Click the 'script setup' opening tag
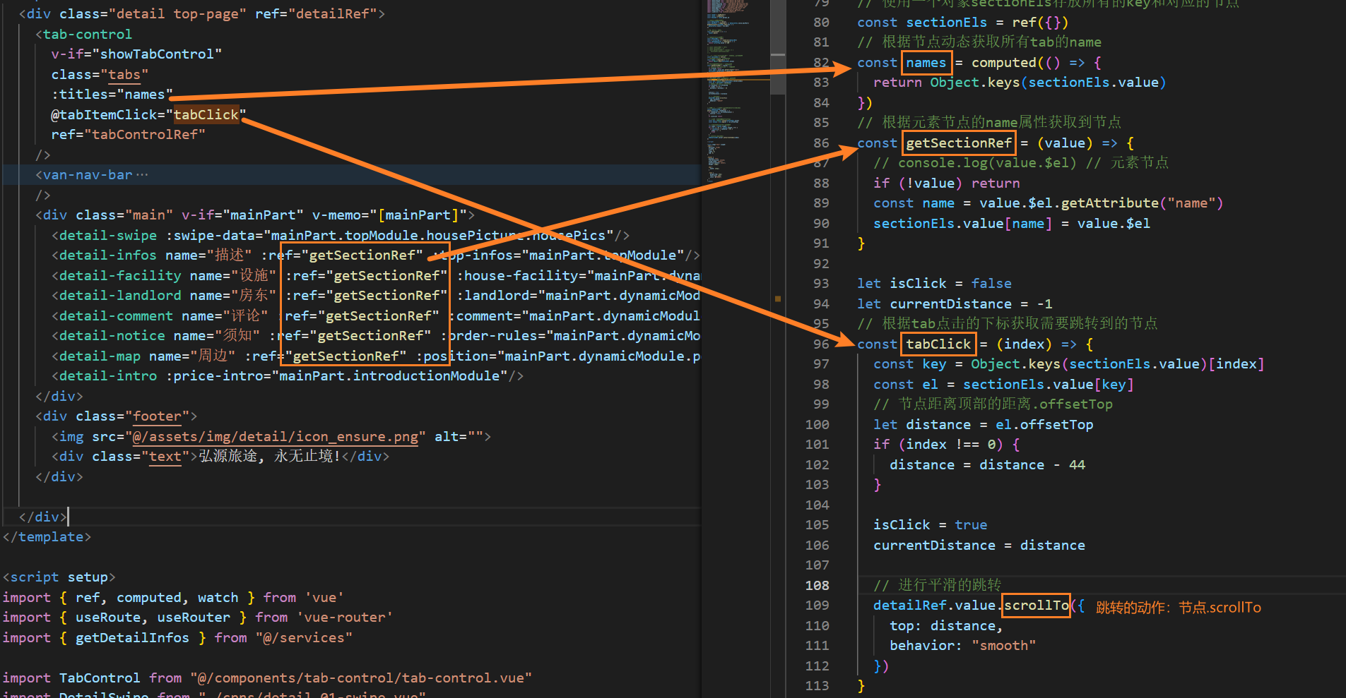This screenshot has width=1346, height=698. (59, 577)
